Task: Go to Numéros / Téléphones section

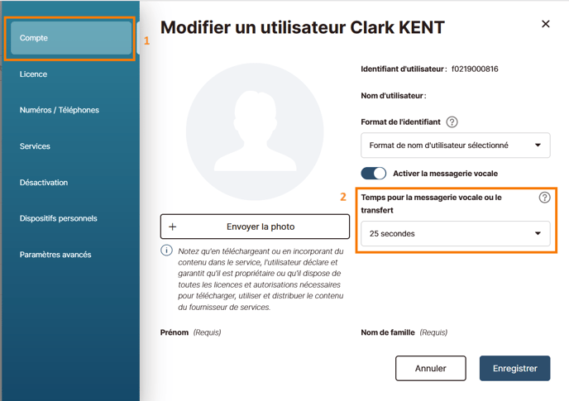Action: pyautogui.click(x=60, y=110)
